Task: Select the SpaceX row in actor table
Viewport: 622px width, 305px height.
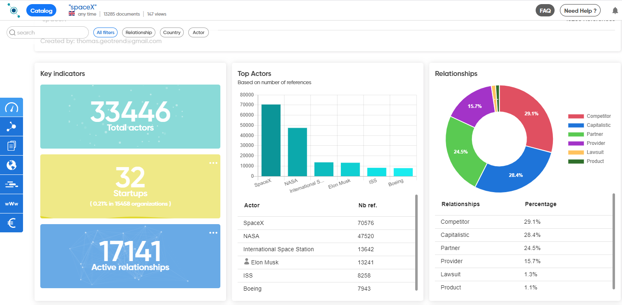Action: tap(326, 223)
